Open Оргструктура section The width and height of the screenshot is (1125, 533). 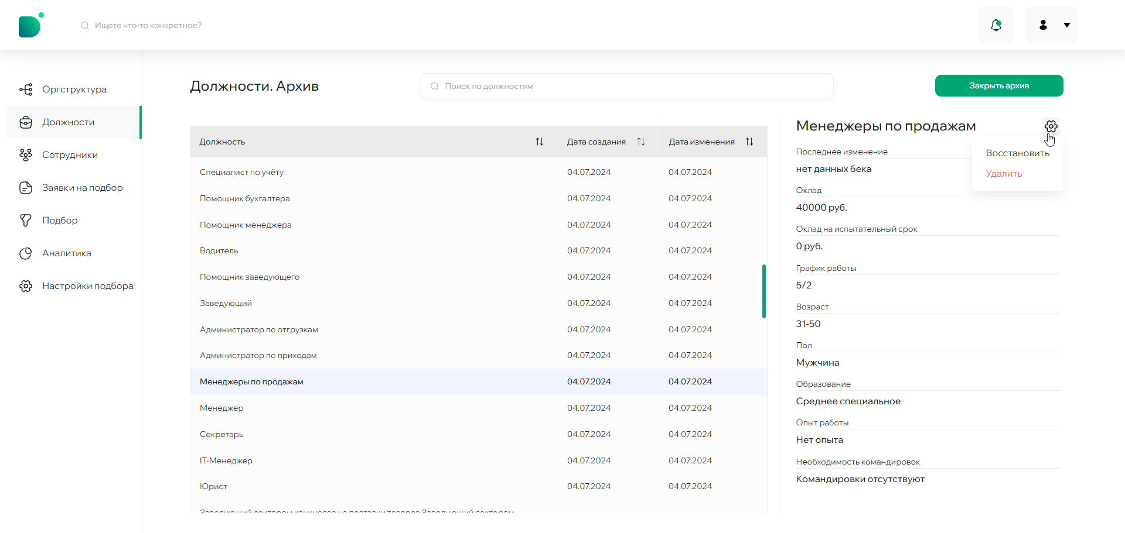click(x=74, y=90)
